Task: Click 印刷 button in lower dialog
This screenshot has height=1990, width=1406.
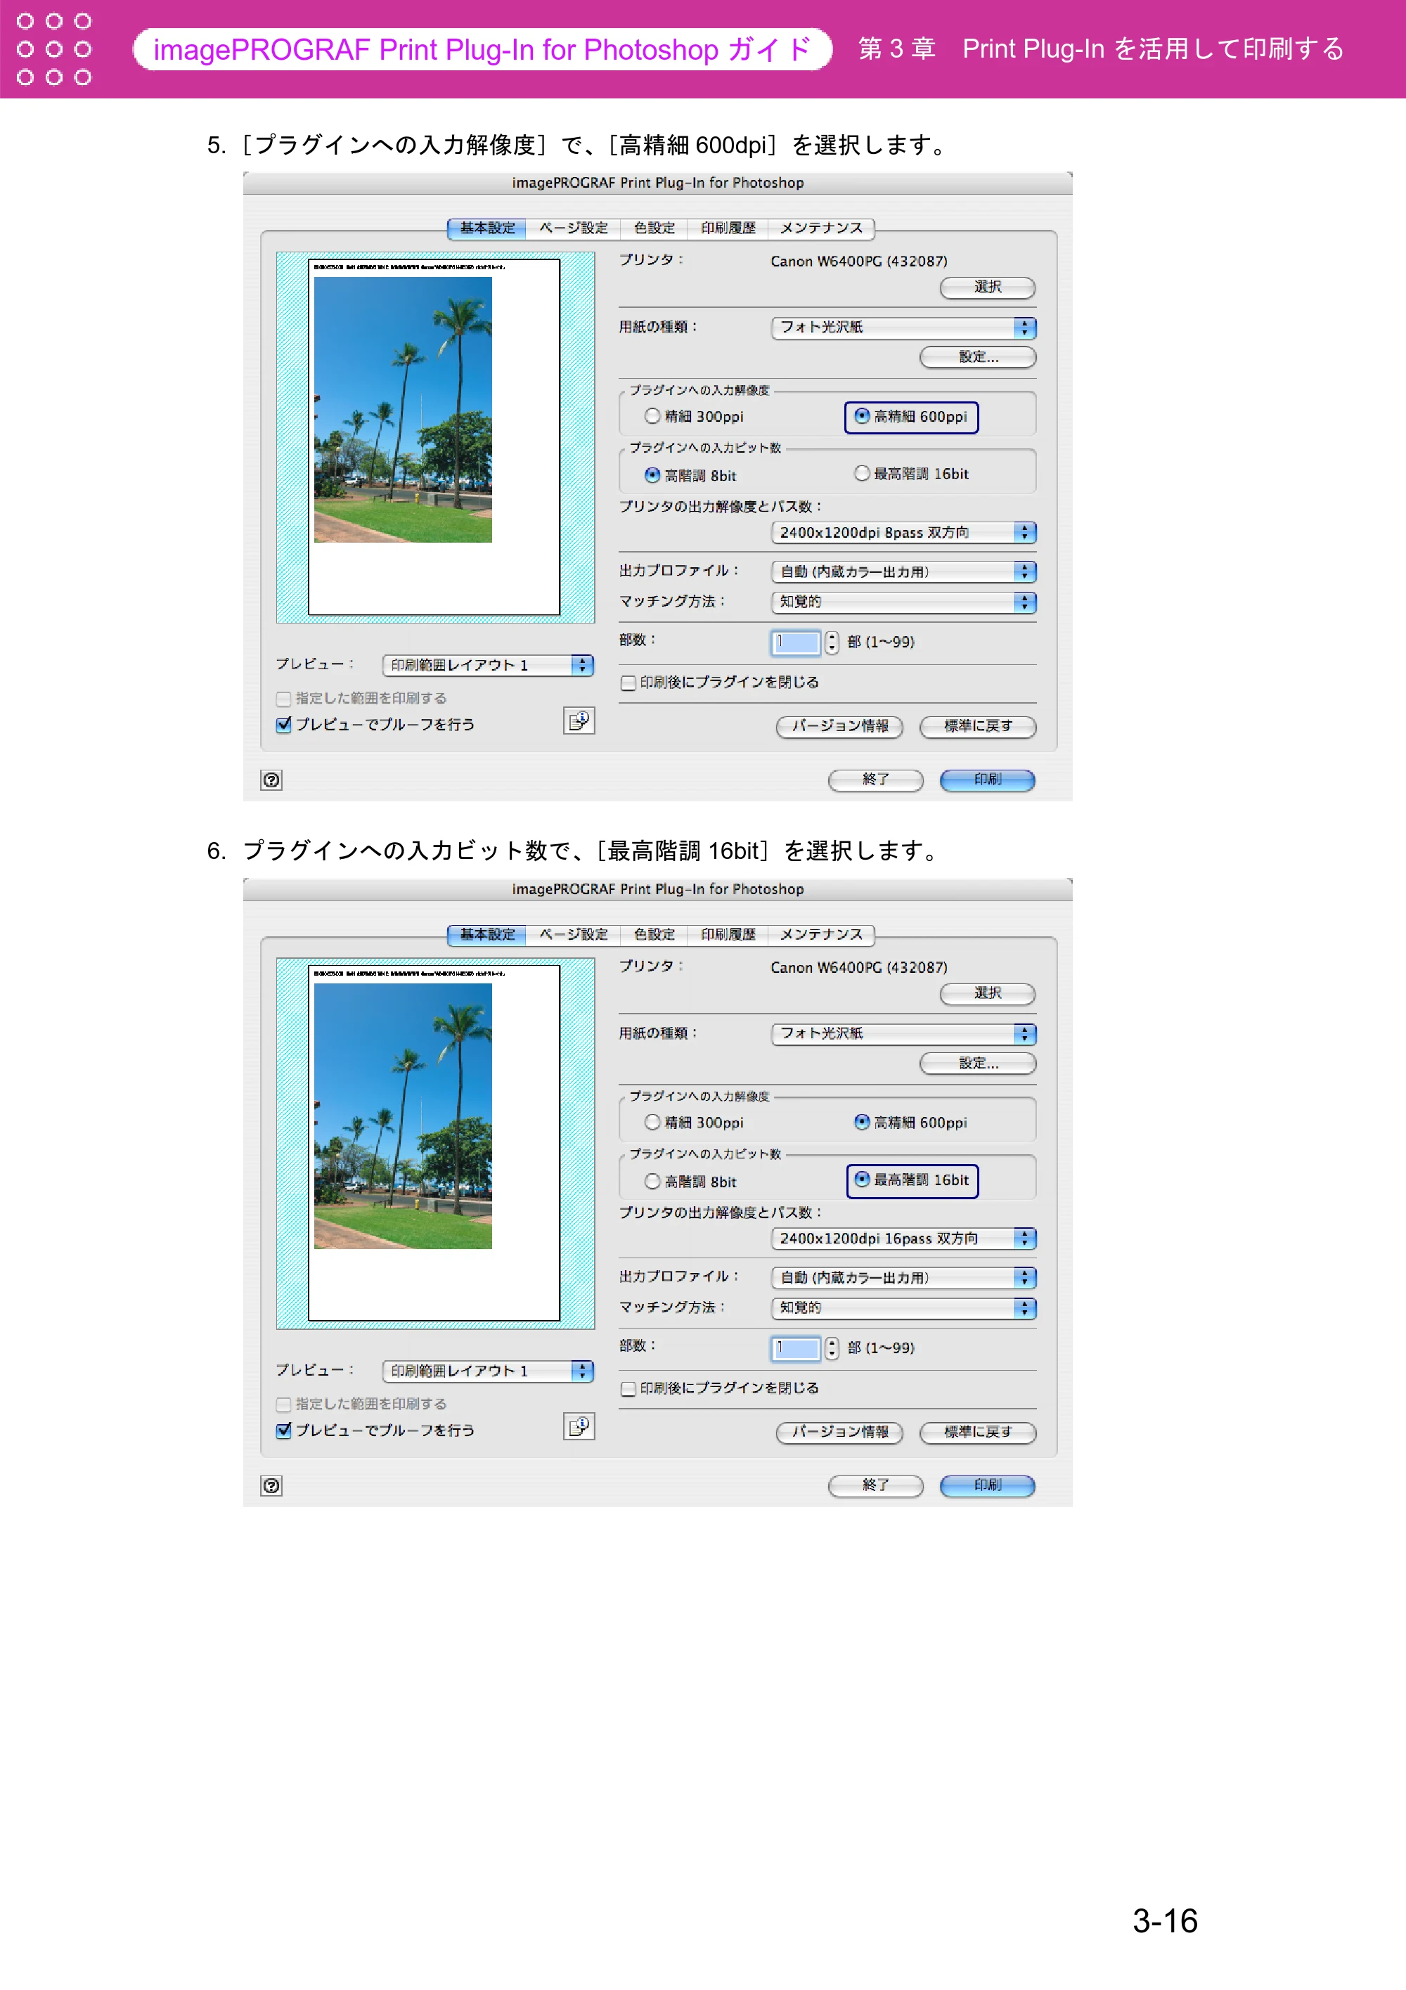Action: 987,1487
